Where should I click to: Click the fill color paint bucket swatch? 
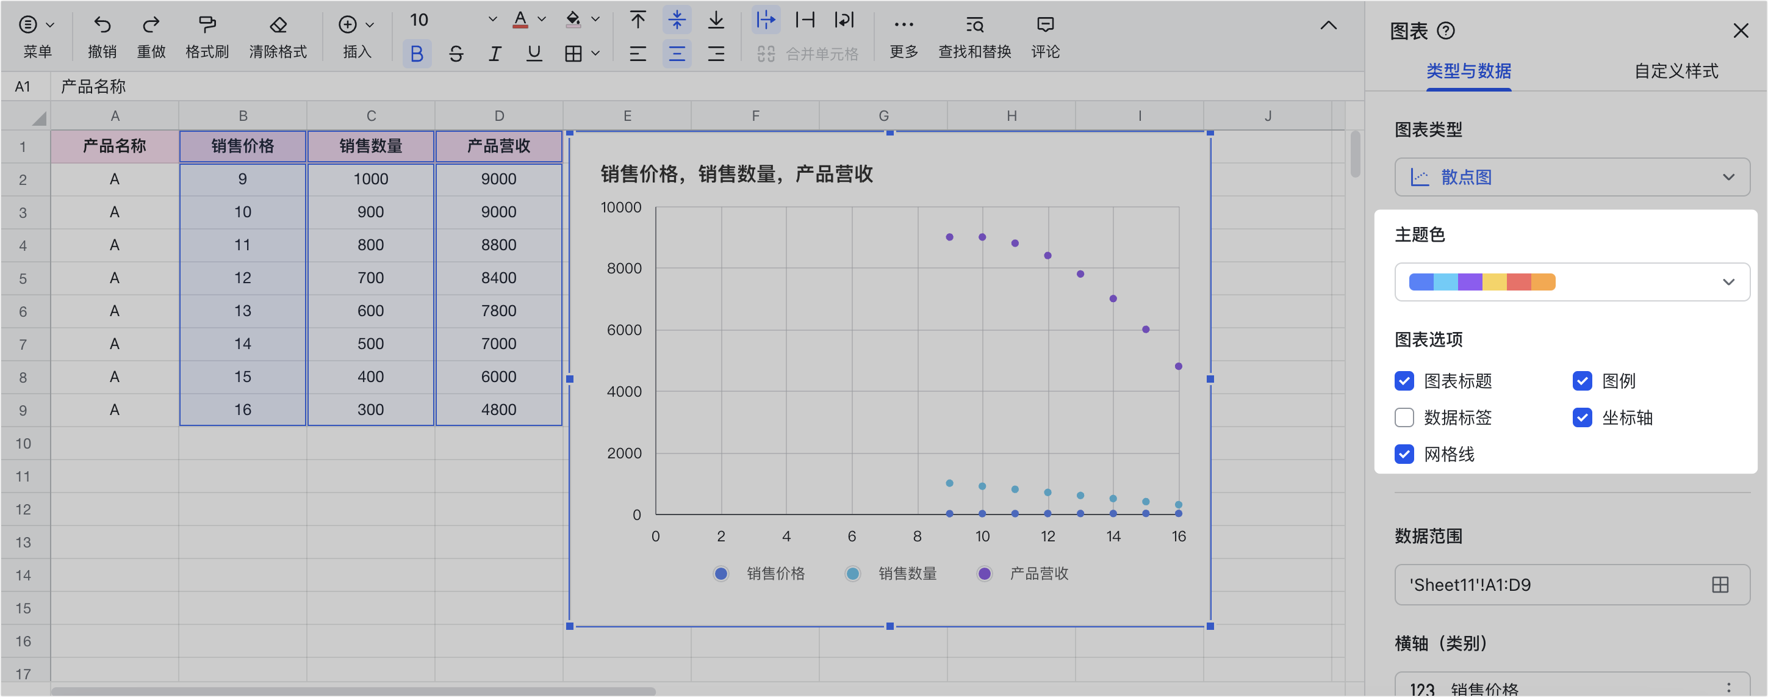coord(573,20)
